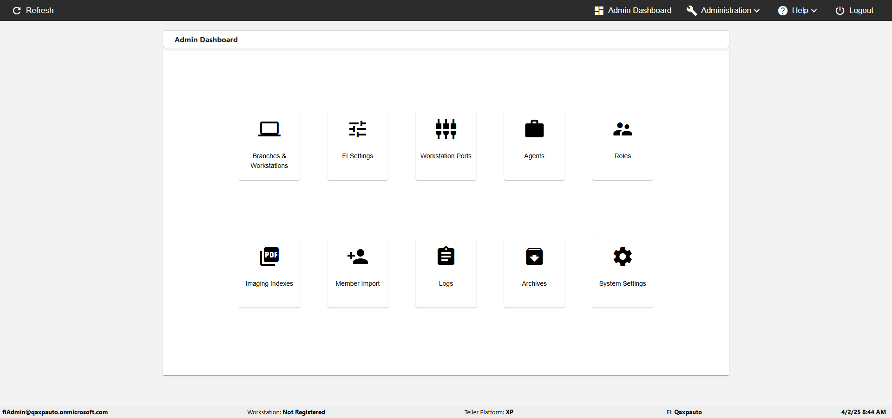Open the 'Imaging Indexes' tile label
Screen dimensions: 892x418
(269, 283)
